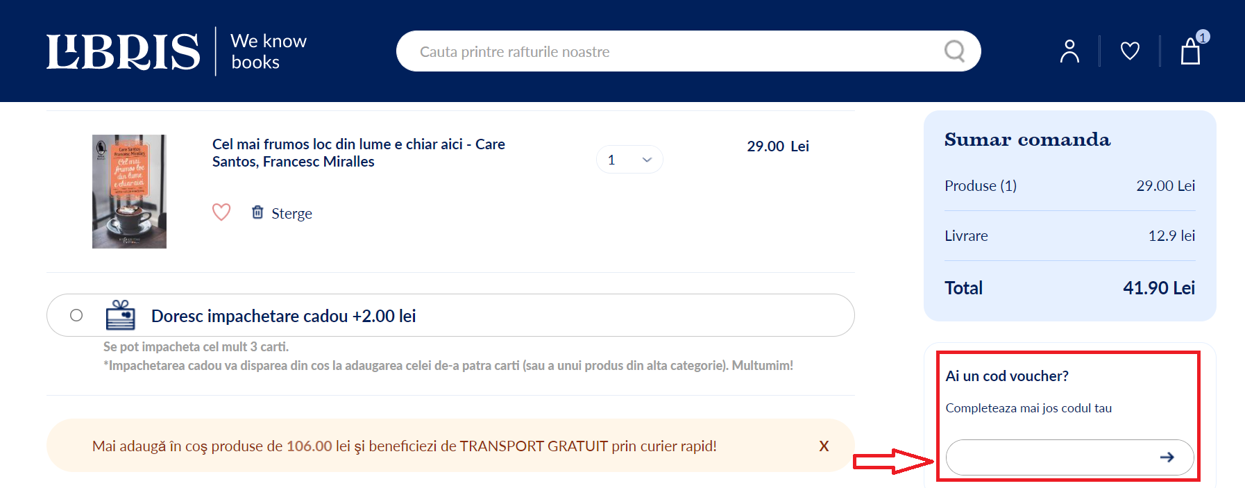Image resolution: width=1245 pixels, height=488 pixels.
Task: Add book to favorites with heart icon
Action: tap(221, 212)
